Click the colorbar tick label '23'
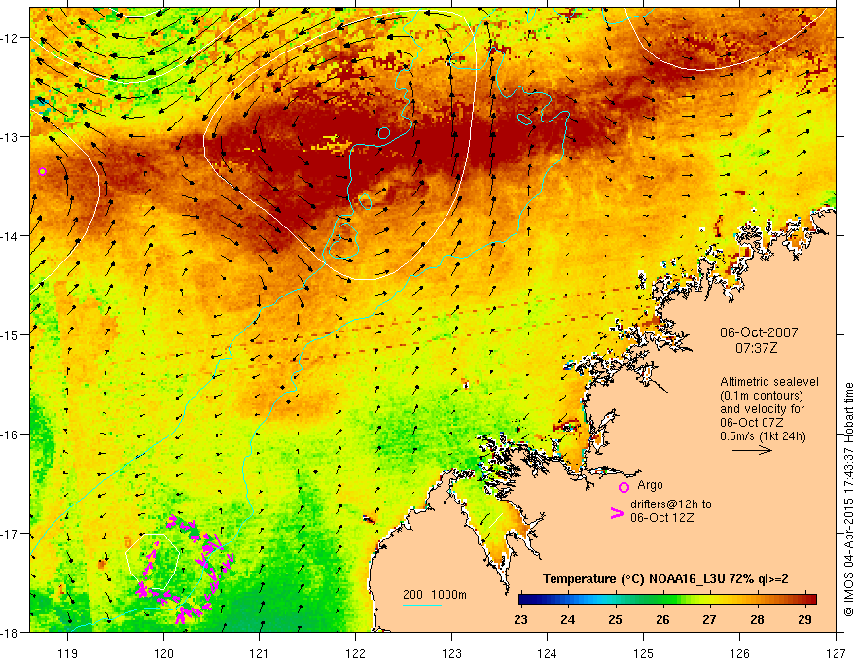 (x=520, y=619)
